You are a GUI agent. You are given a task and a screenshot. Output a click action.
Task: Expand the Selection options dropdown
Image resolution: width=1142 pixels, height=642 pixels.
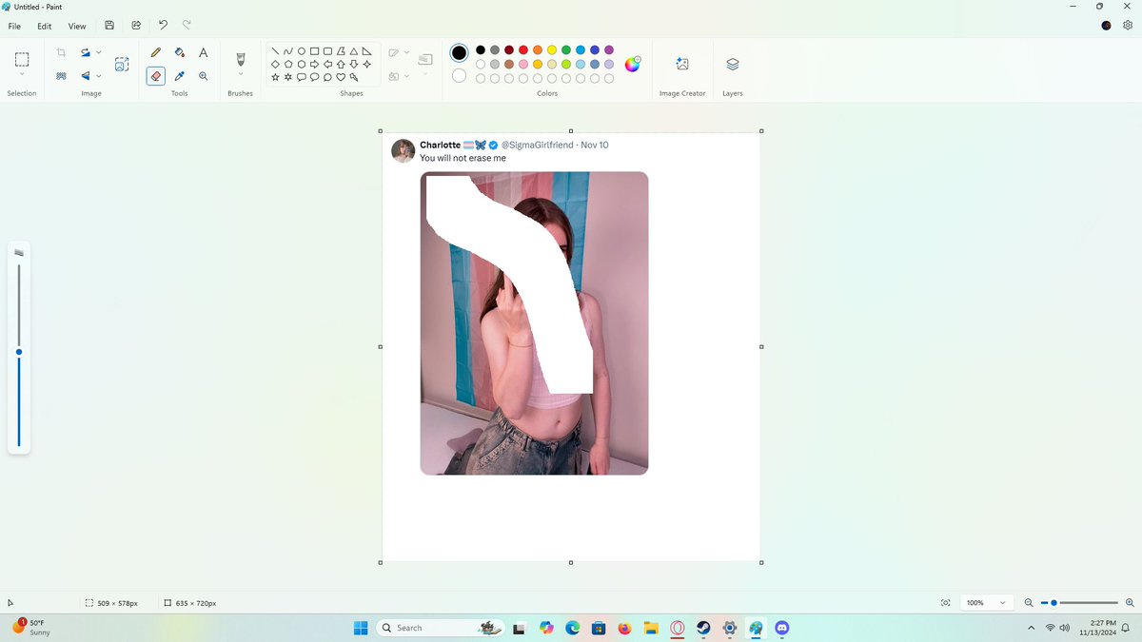(22, 74)
